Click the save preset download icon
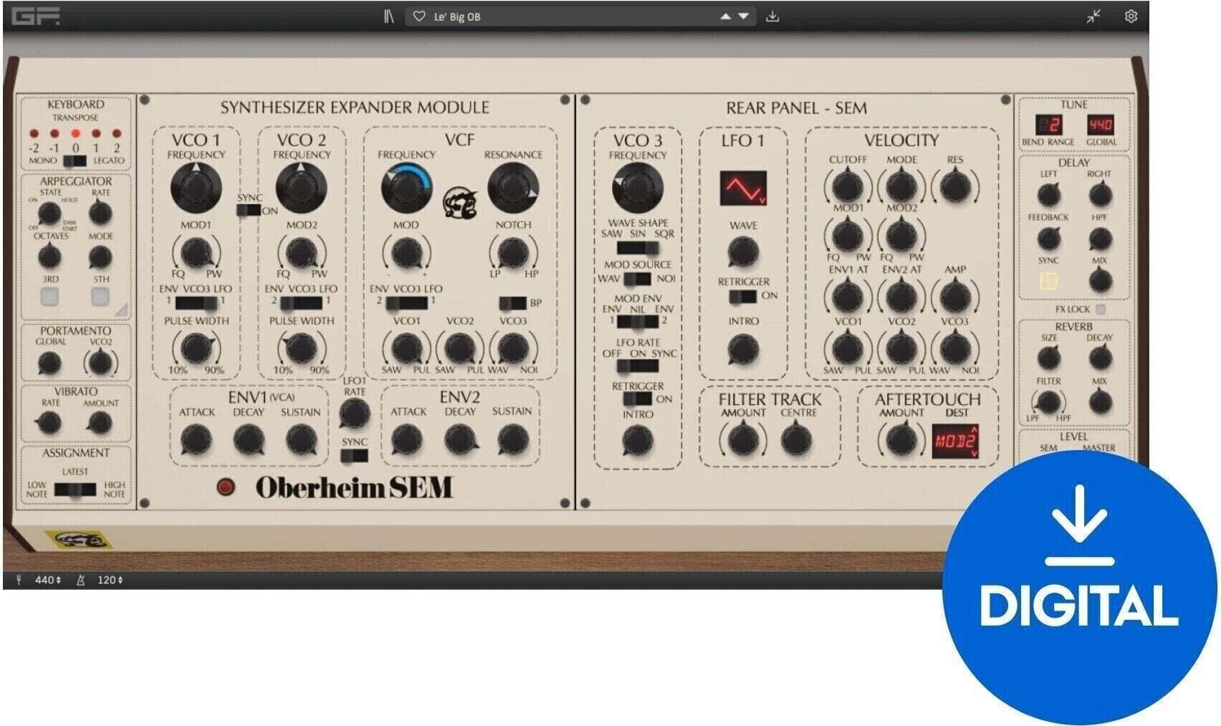The height and width of the screenshot is (726, 1221). [x=772, y=16]
